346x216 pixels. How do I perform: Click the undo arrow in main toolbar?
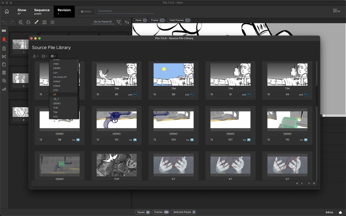(4, 22)
